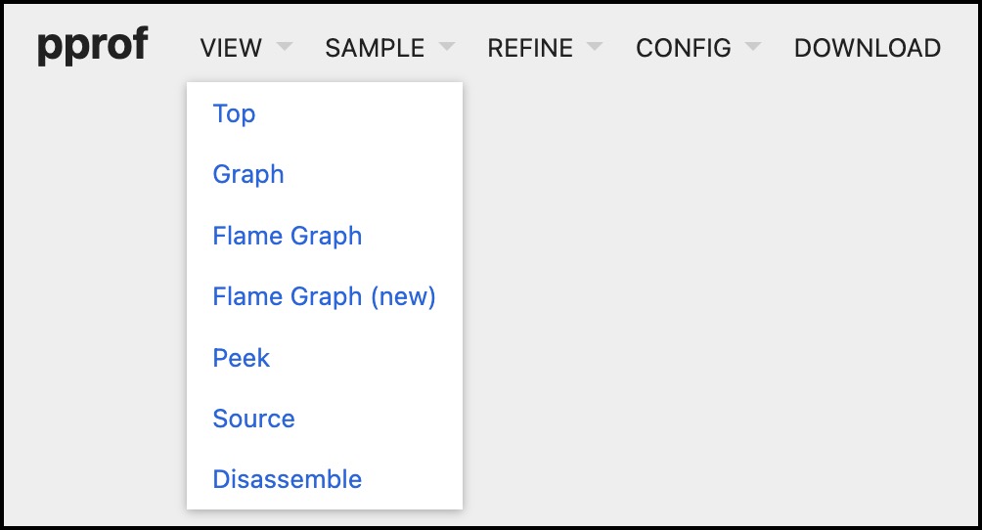Choose the Flame Graph view

point(288,236)
